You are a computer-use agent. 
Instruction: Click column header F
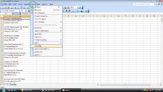69,16
